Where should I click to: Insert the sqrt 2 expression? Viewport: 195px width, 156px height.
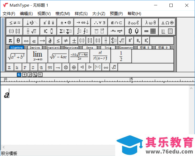pos(114,67)
